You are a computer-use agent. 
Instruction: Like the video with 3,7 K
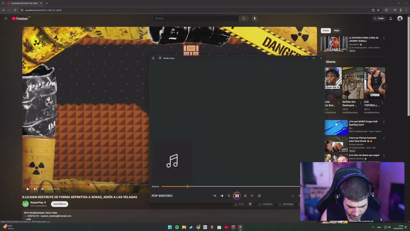point(239,204)
